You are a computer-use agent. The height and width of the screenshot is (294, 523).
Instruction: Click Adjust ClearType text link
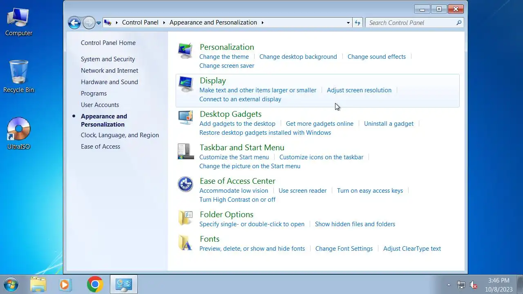click(412, 249)
